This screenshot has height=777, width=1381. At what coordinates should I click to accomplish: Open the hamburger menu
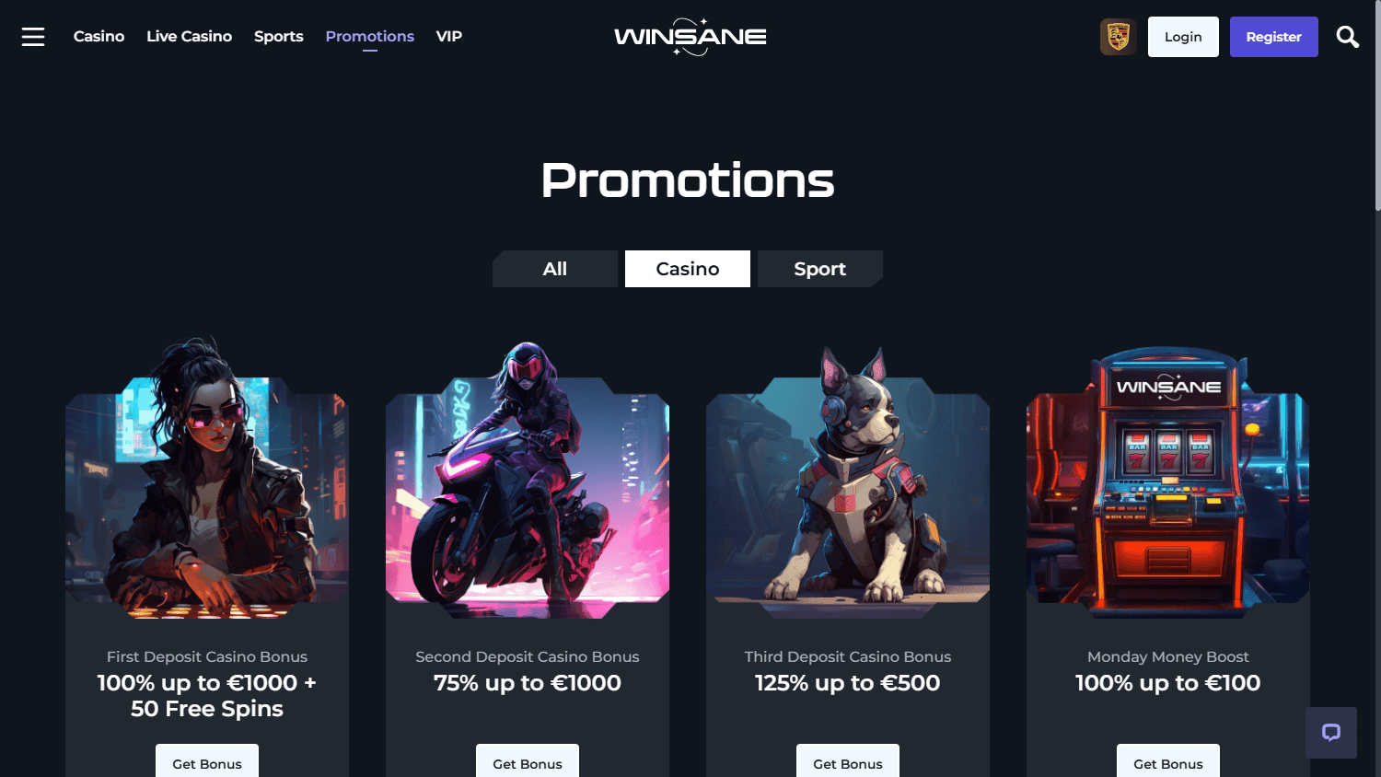click(x=33, y=37)
